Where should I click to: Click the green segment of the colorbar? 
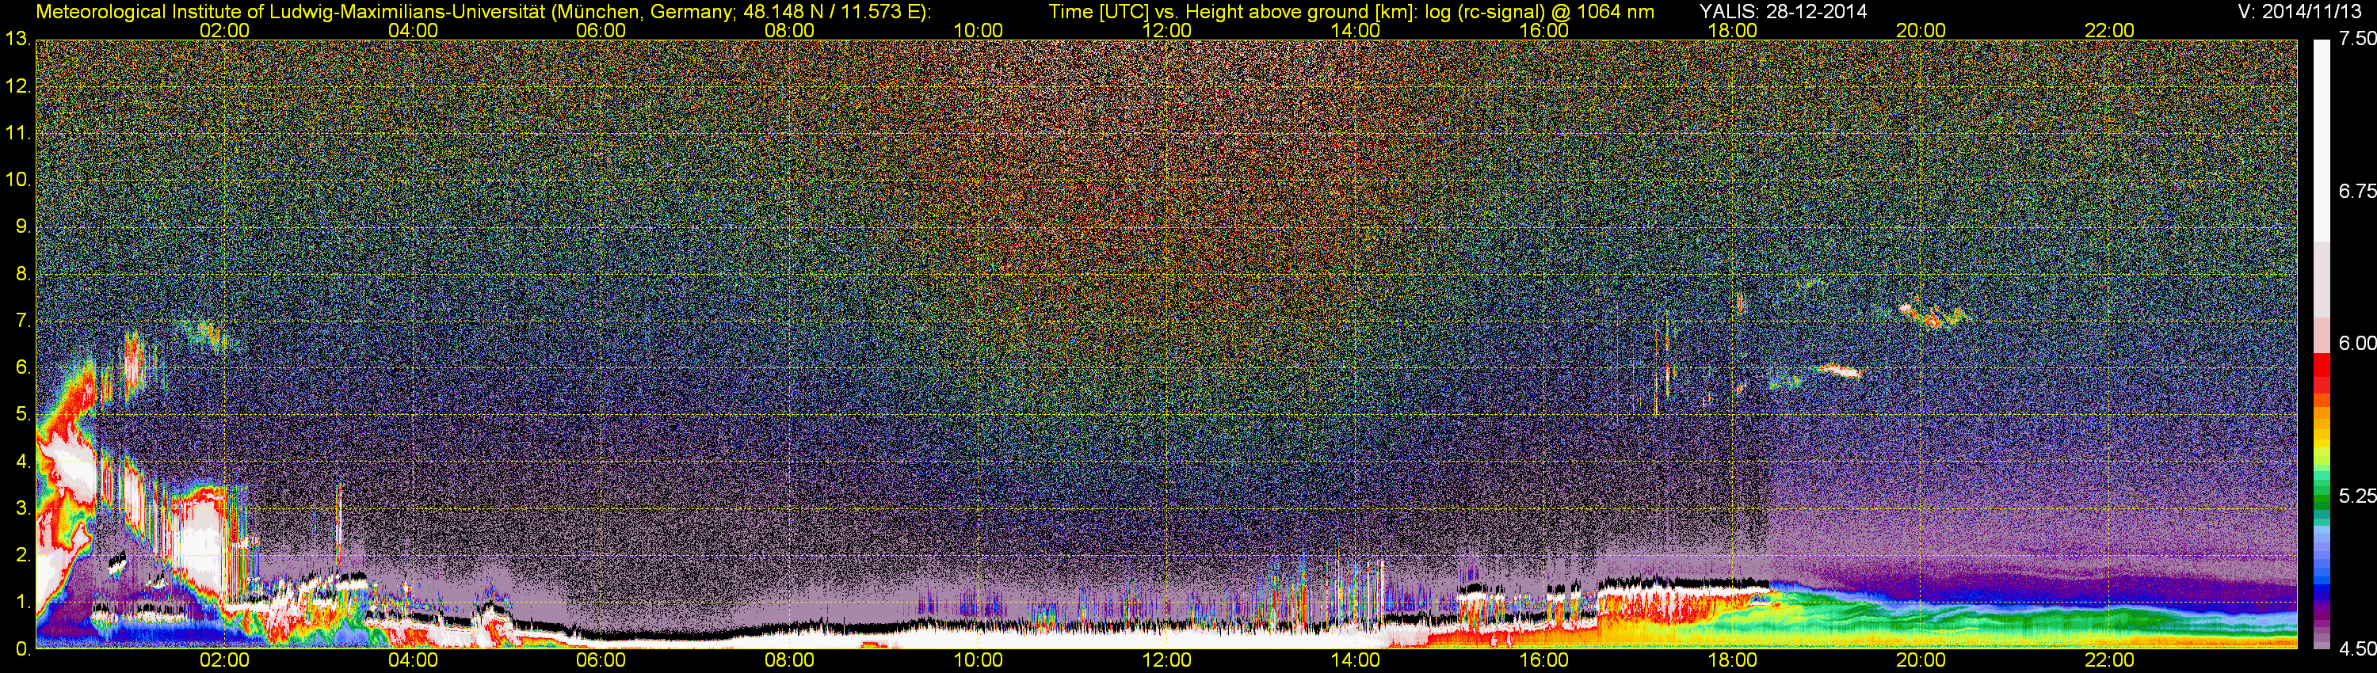[x=2322, y=500]
